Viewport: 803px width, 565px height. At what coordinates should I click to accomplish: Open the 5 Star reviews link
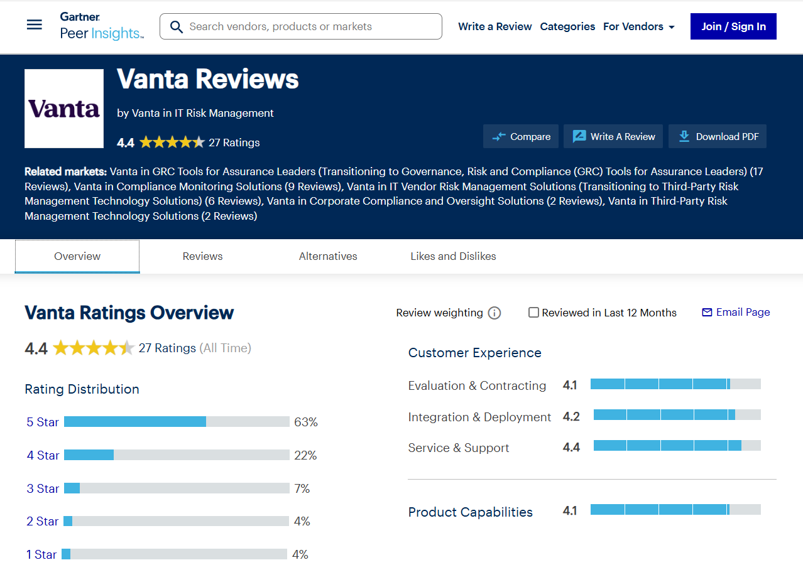pyautogui.click(x=43, y=422)
